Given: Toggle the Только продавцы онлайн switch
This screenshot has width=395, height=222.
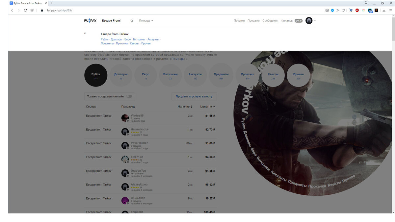Looking at the screenshot, I should coord(129,96).
